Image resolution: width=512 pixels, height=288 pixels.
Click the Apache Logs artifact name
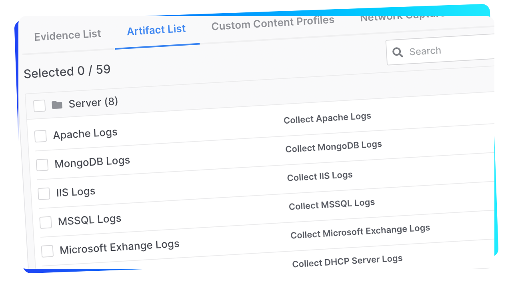click(x=85, y=134)
